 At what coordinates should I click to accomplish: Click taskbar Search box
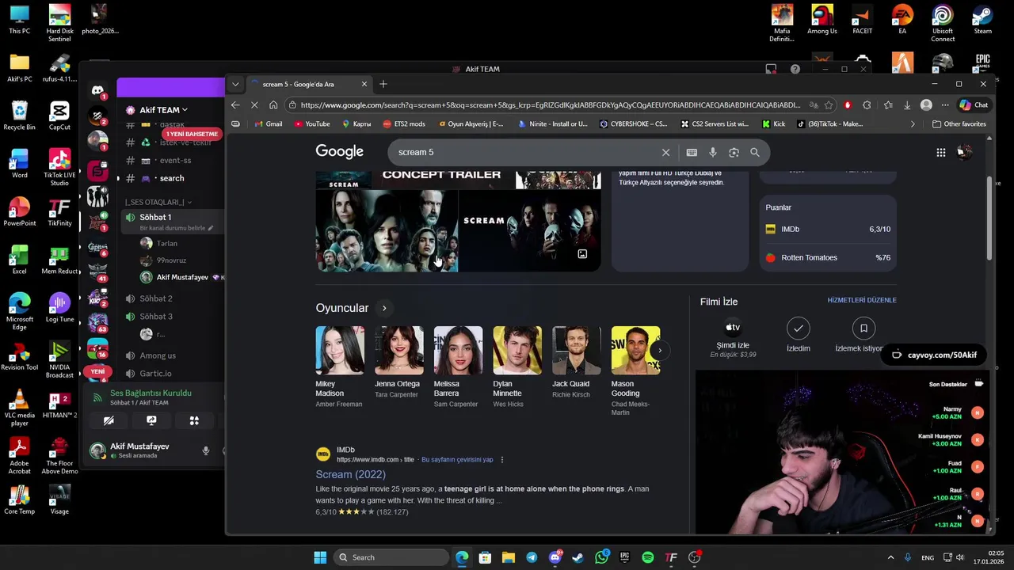(x=391, y=557)
